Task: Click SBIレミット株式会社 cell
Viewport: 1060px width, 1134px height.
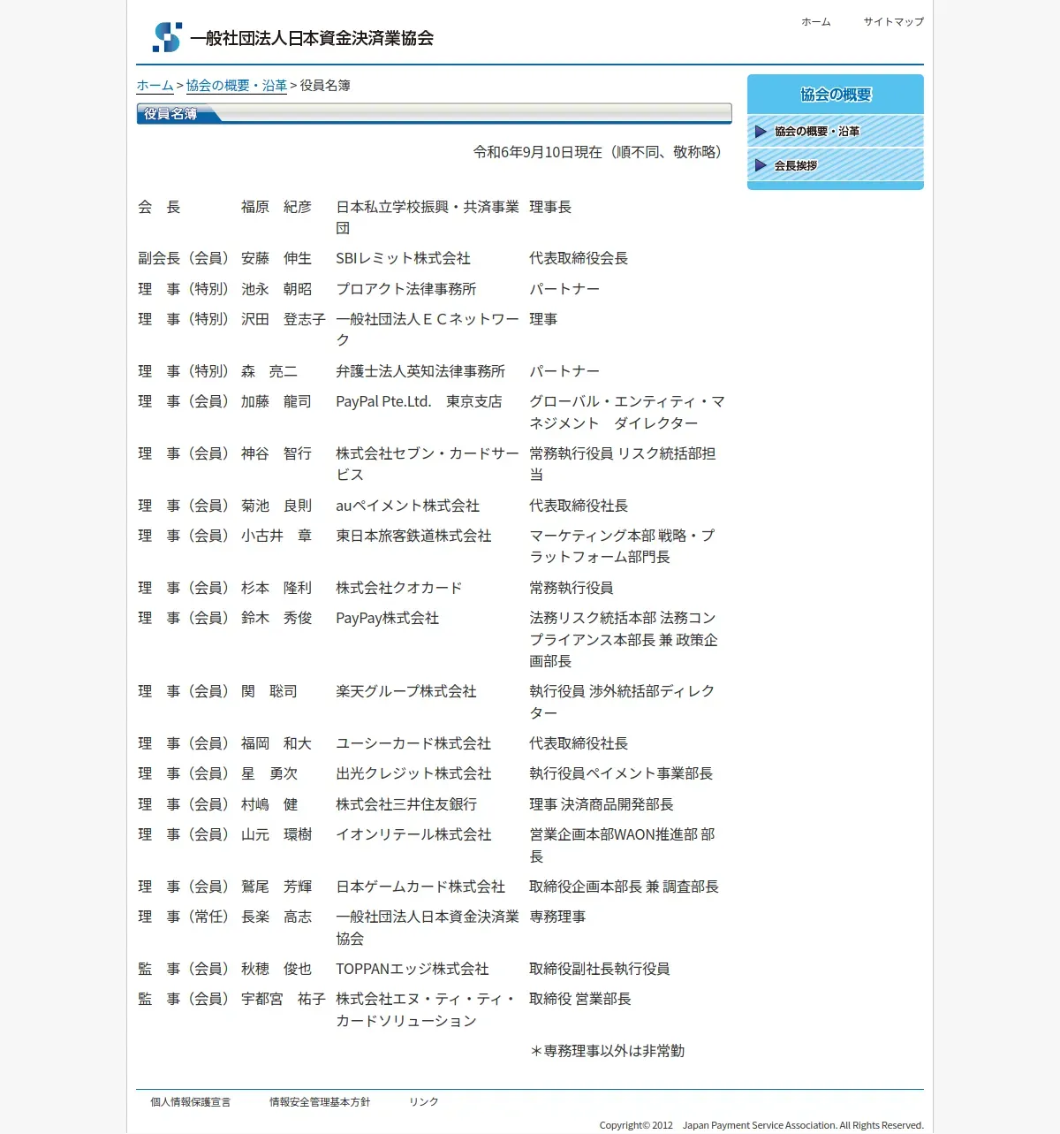Action: pos(403,258)
